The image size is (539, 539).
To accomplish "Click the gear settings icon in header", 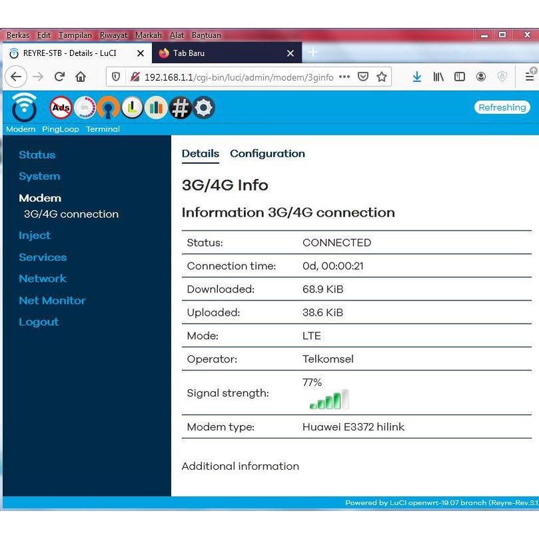I will coord(204,107).
